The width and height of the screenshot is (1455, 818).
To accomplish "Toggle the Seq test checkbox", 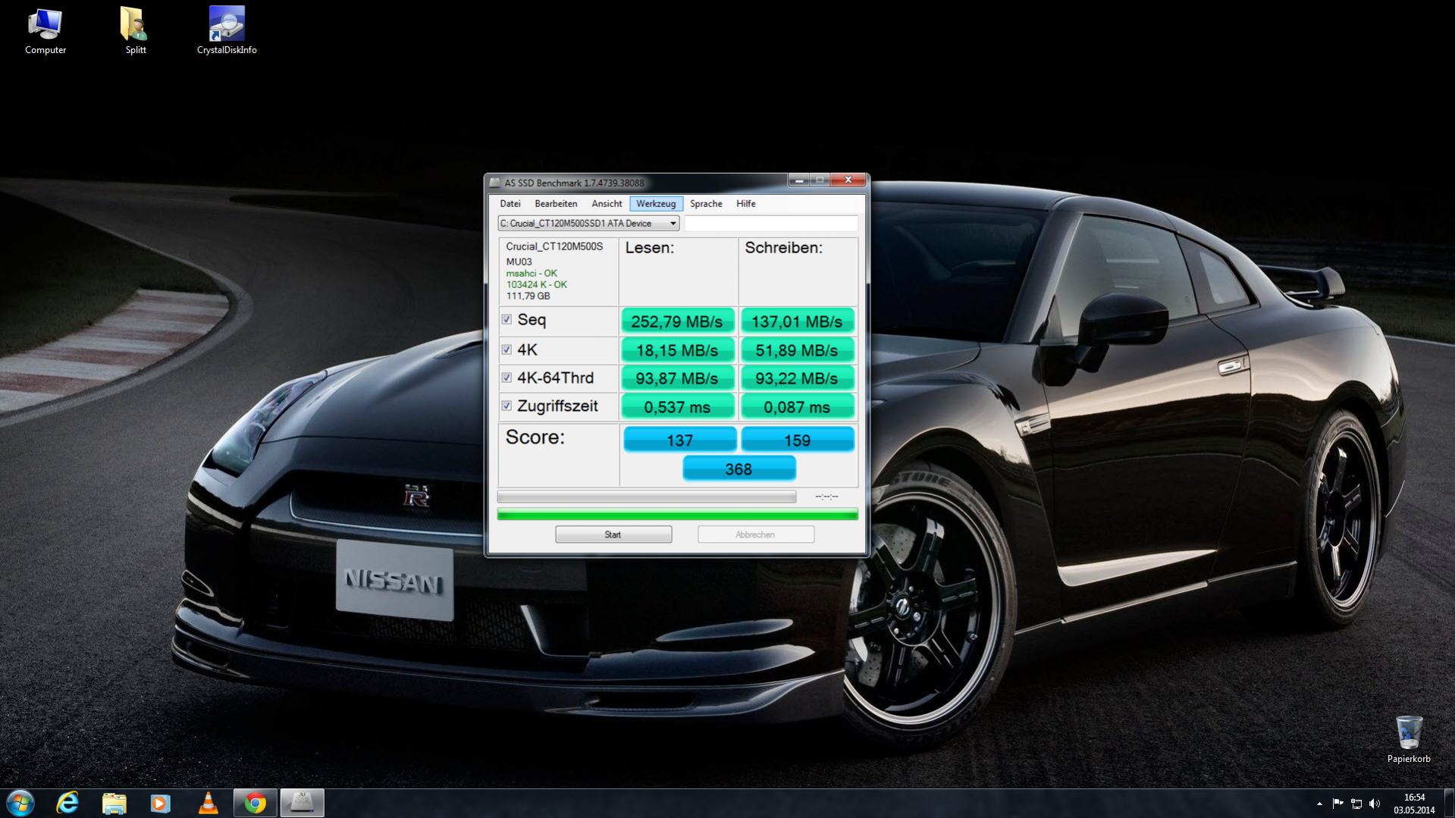I will [506, 320].
